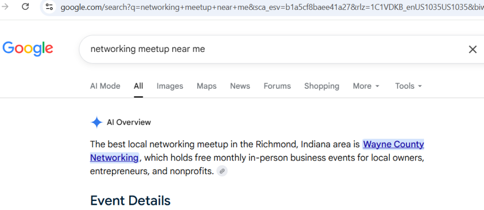This screenshot has height=210, width=484.
Task: Switch to the AI Mode tab
Action: coord(105,86)
